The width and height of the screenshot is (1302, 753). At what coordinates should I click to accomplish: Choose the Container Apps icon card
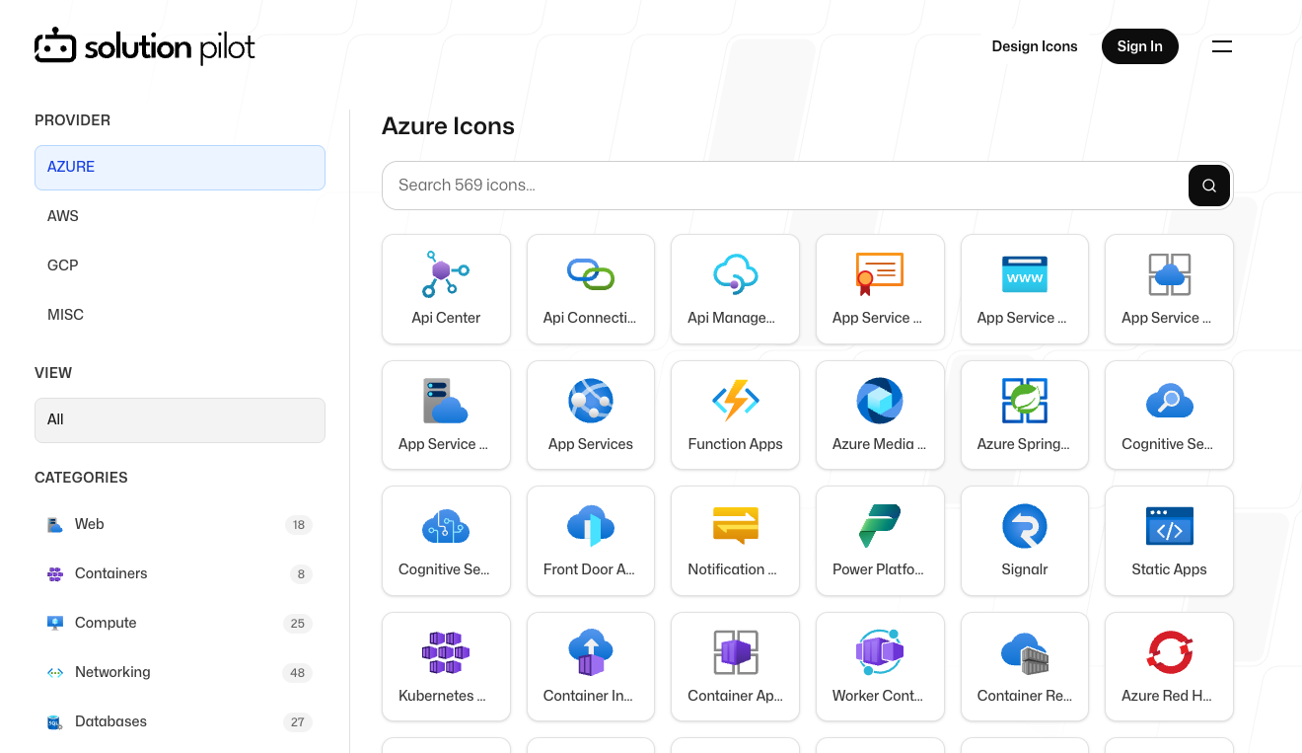coord(735,667)
